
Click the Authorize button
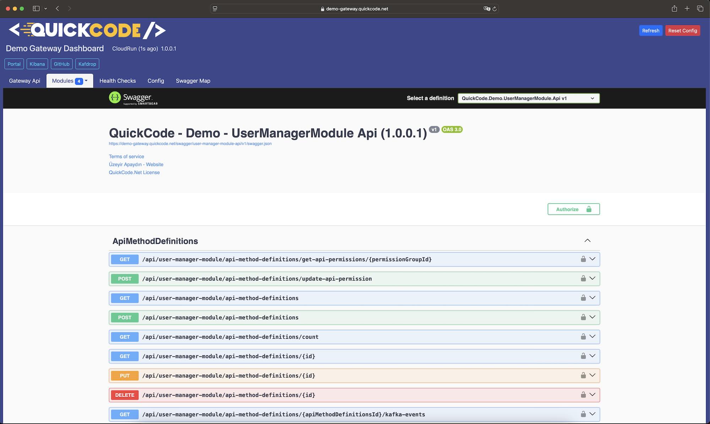pyautogui.click(x=574, y=209)
